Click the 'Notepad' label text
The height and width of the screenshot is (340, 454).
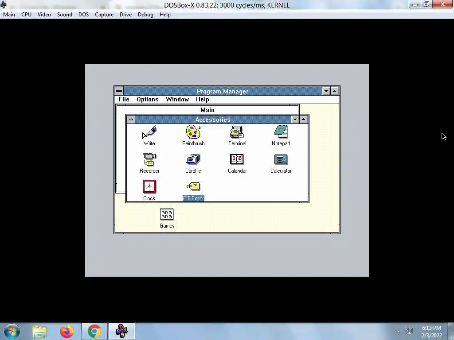281,143
